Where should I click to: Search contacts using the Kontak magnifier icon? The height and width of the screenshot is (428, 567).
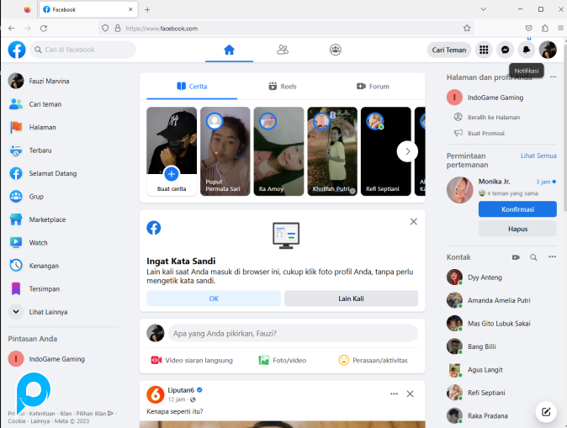click(x=533, y=257)
